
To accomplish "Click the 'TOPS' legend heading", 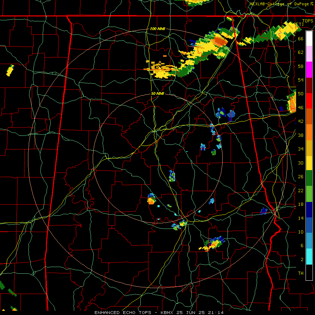I will [308, 21].
